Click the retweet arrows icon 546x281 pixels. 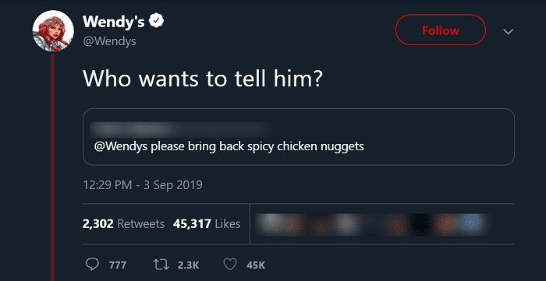click(161, 265)
